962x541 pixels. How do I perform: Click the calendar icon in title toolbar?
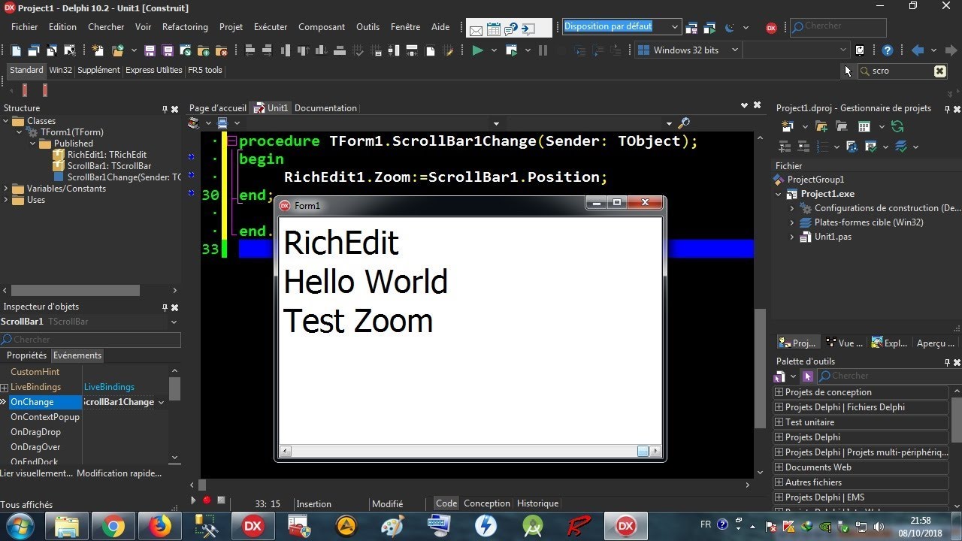[494, 30]
